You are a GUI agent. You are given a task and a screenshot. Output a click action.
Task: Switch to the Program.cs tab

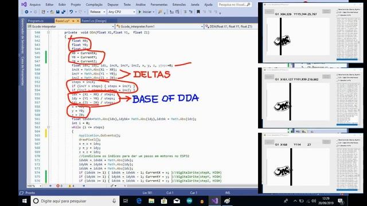coord(36,21)
